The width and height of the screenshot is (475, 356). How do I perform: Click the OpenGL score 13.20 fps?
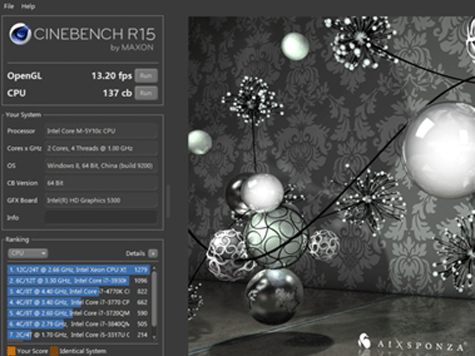pos(112,76)
